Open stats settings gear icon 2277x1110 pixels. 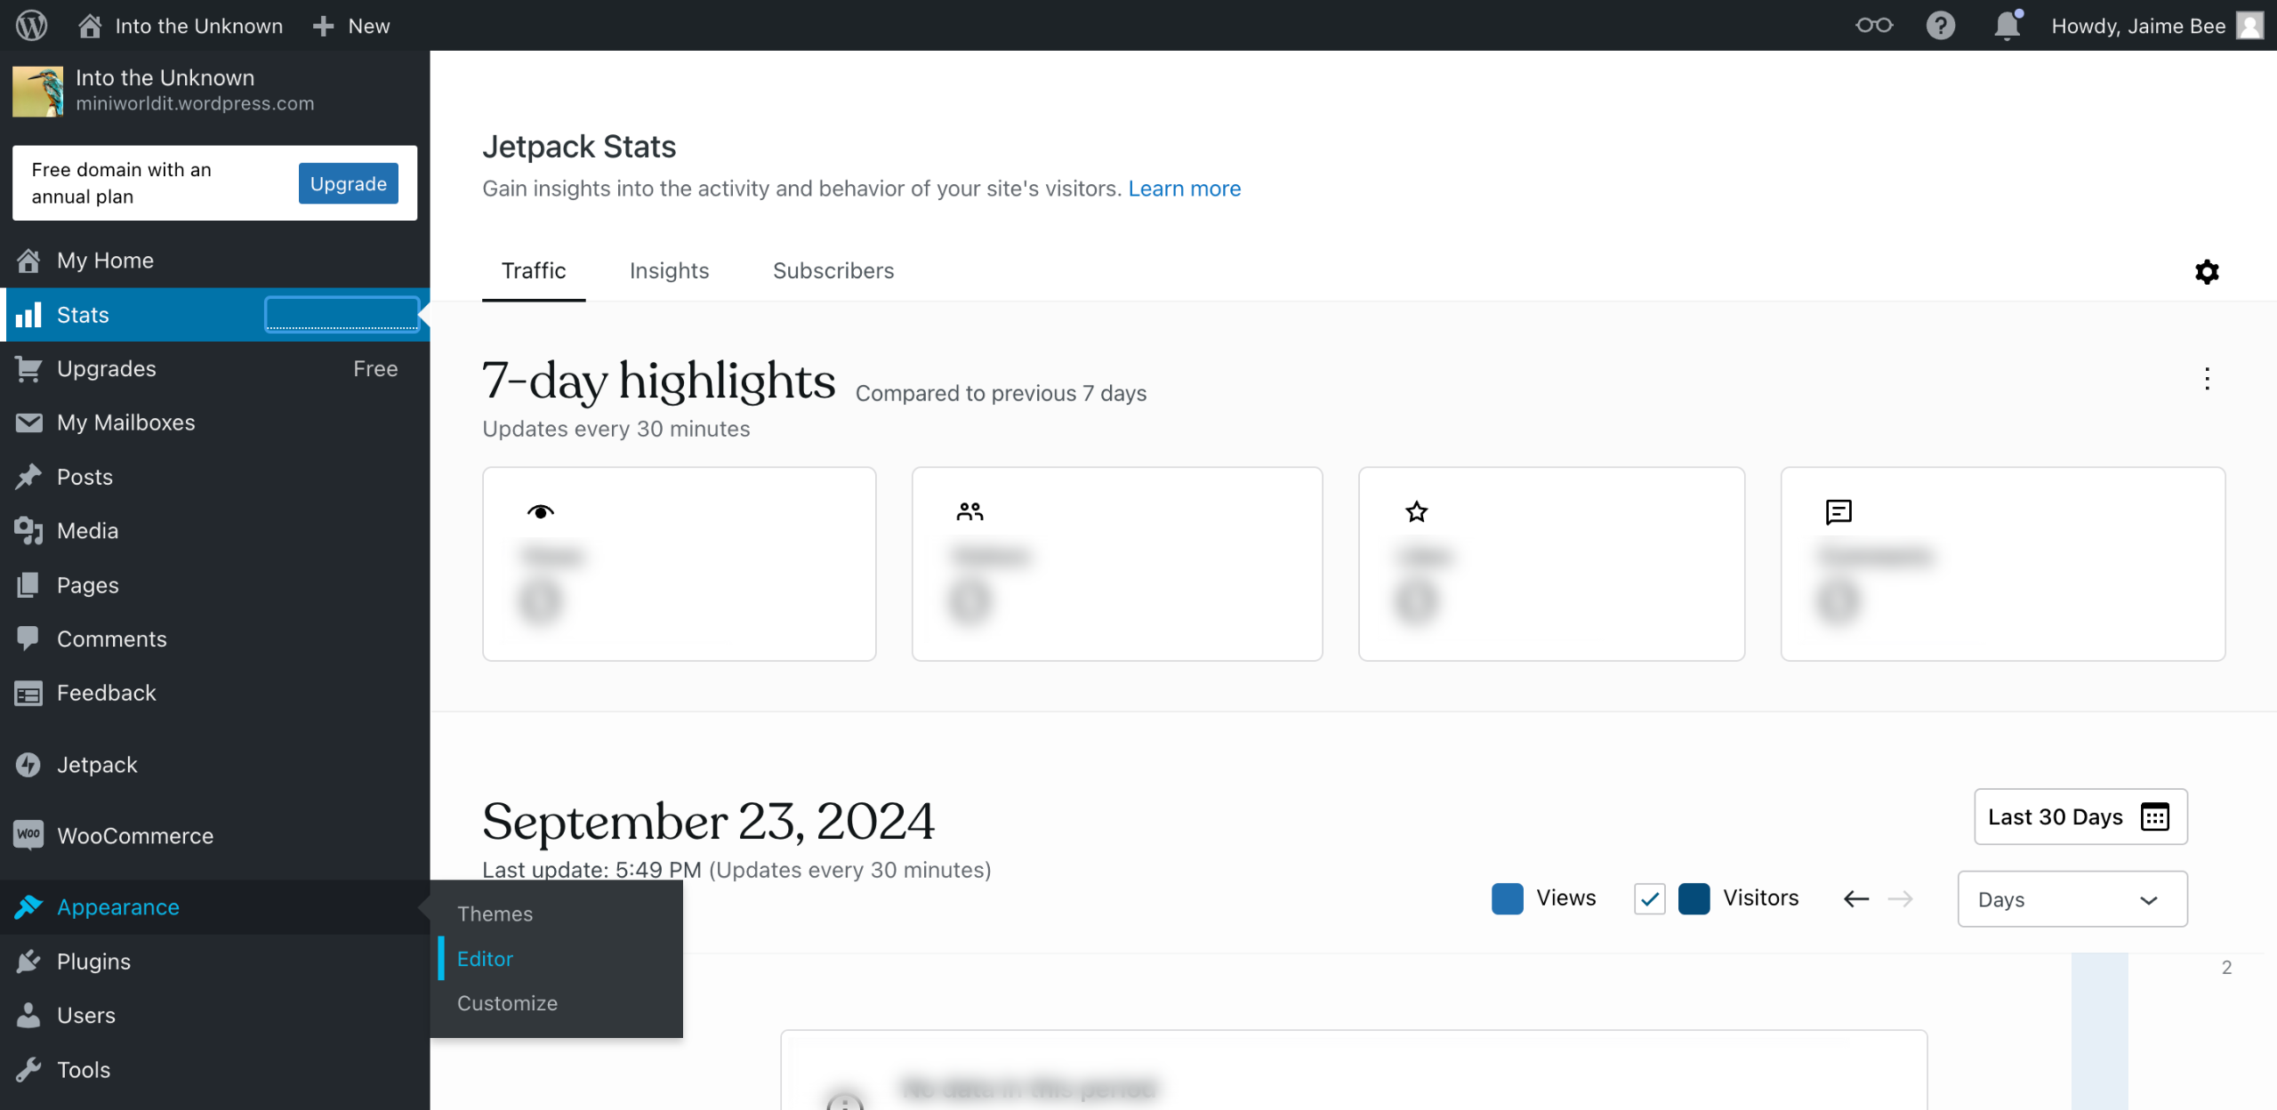(2207, 271)
